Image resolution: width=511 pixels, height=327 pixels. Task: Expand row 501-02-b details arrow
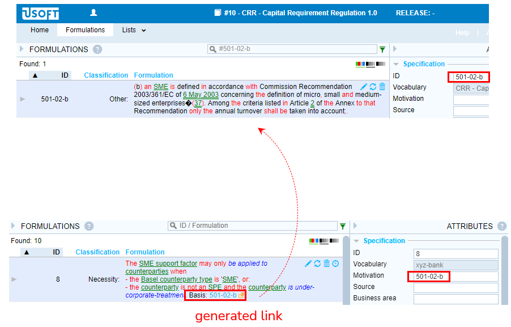pyautogui.click(x=23, y=99)
